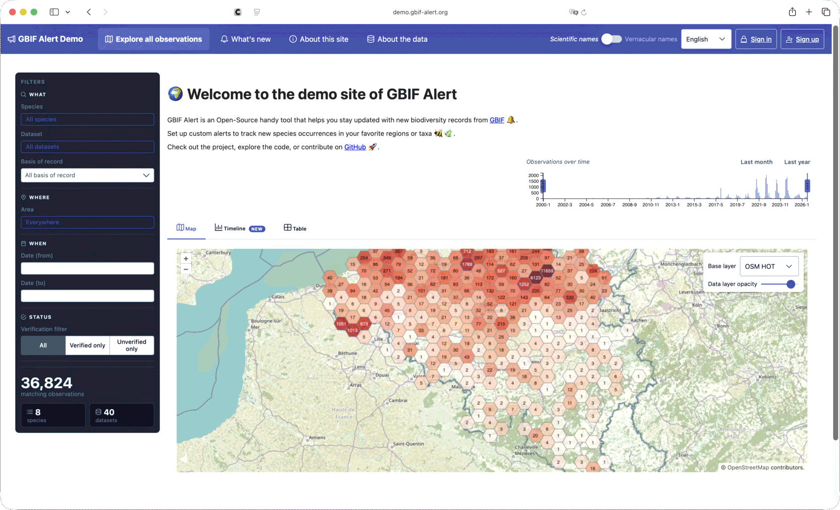Open the Everywhere area selector
The width and height of the screenshot is (840, 510).
click(87, 222)
